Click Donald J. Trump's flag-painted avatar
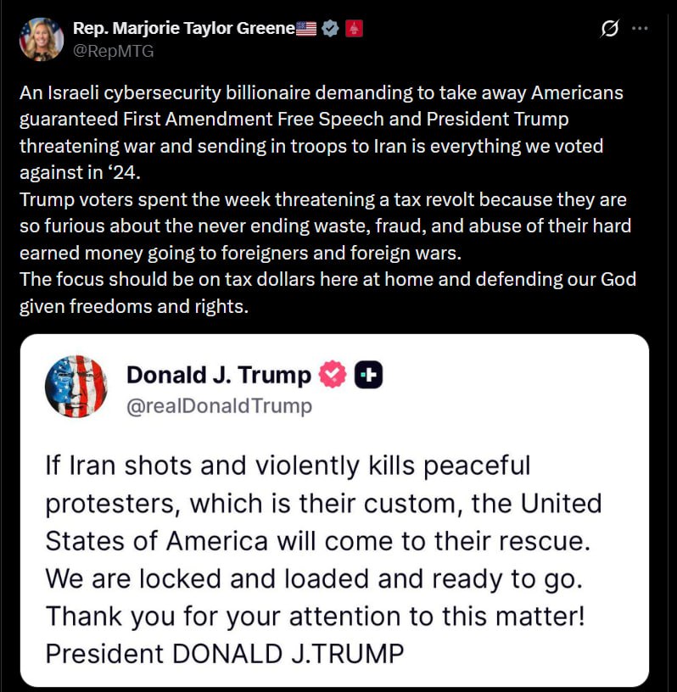The image size is (677, 692). click(x=76, y=386)
